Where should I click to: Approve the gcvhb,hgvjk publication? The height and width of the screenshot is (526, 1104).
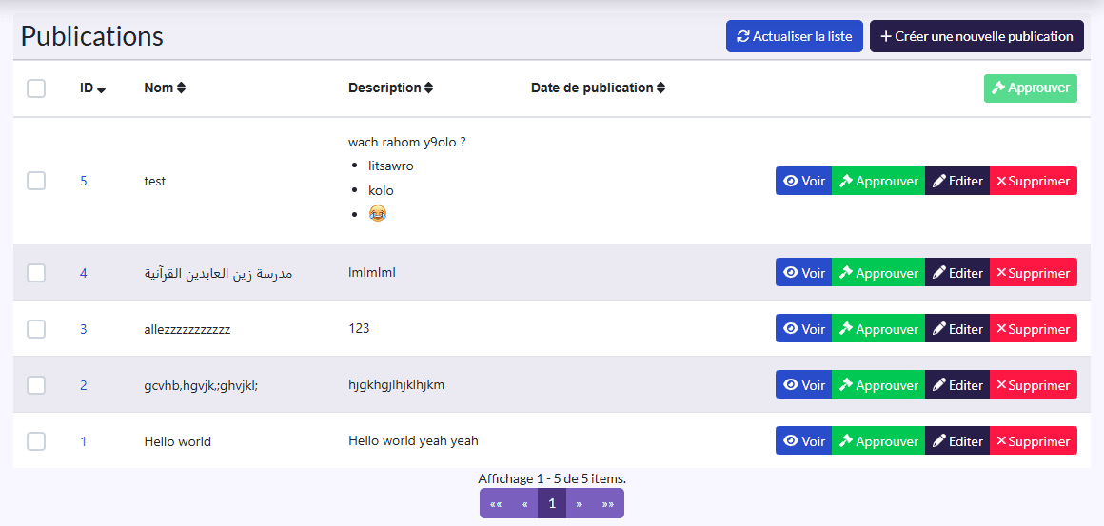[878, 384]
